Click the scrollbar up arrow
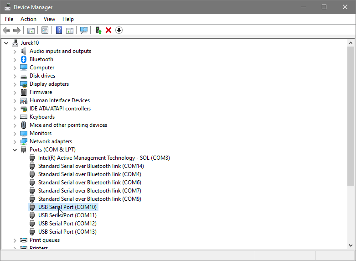This screenshot has width=356, height=261. point(351,43)
